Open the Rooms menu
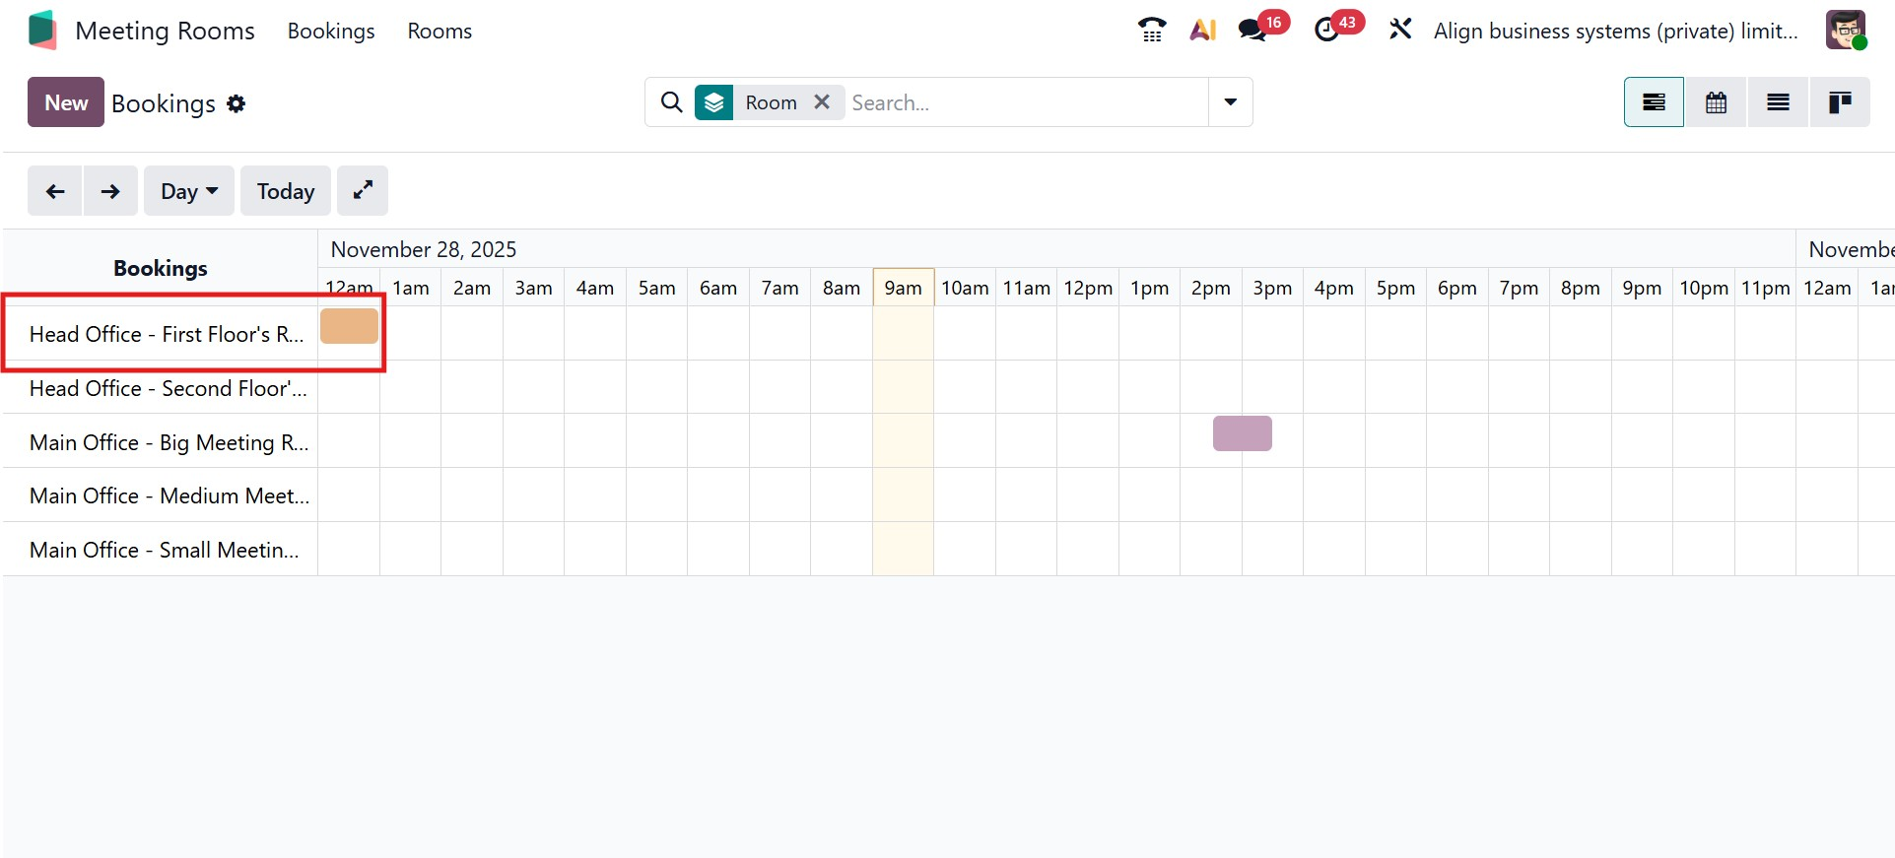Viewport: 1895px width, 858px height. pyautogui.click(x=440, y=31)
